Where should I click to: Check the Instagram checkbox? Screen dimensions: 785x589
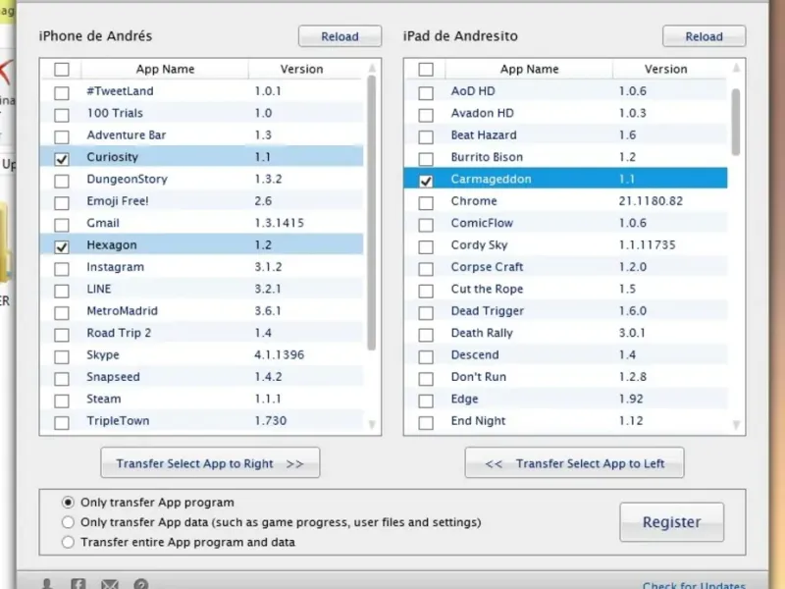62,269
